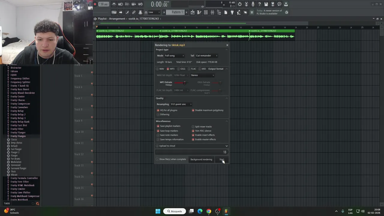Screen dimensions: 384x216
Task: Open the View playlist icon
Action: (193, 12)
